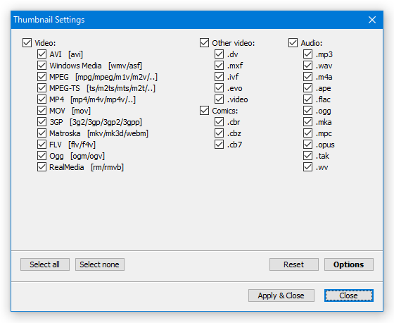Toggle the .cbz comics checkbox
The image size is (394, 323).
(x=220, y=133)
